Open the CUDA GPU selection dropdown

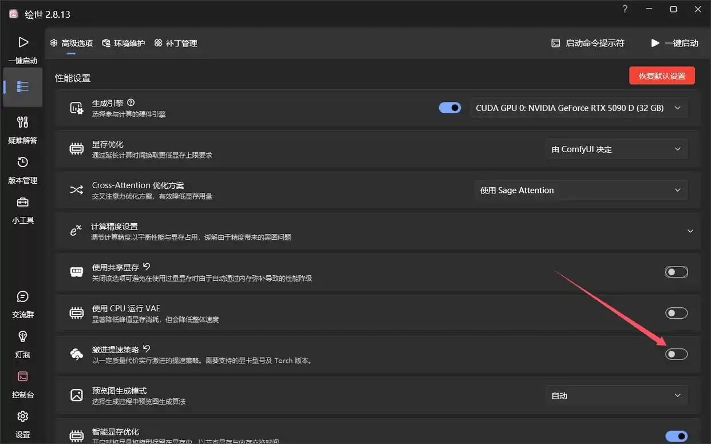(578, 108)
